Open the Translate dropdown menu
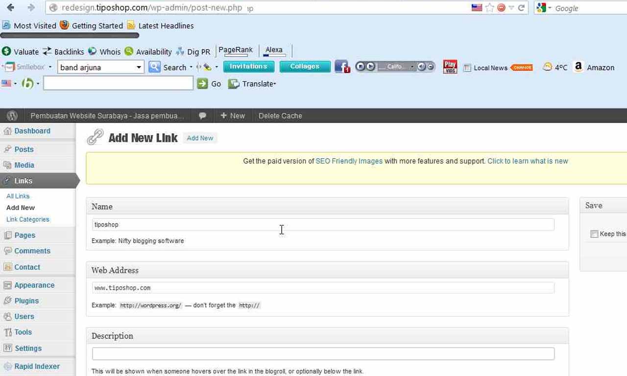This screenshot has width=627, height=376. coord(253,84)
